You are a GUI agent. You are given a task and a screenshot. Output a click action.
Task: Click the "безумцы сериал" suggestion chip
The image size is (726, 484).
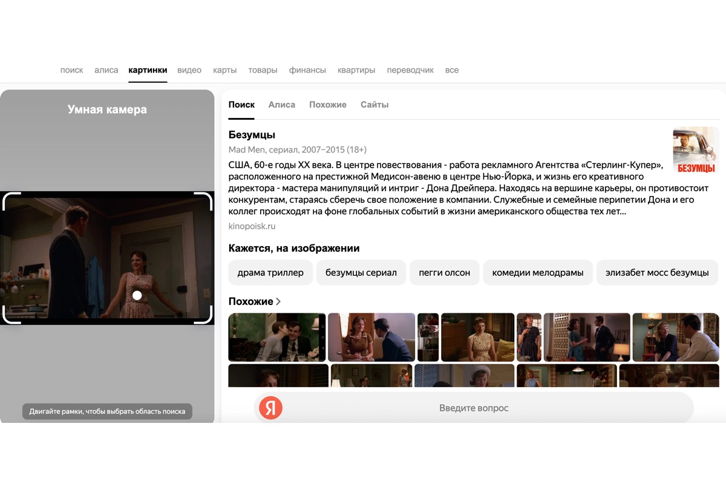pyautogui.click(x=361, y=272)
